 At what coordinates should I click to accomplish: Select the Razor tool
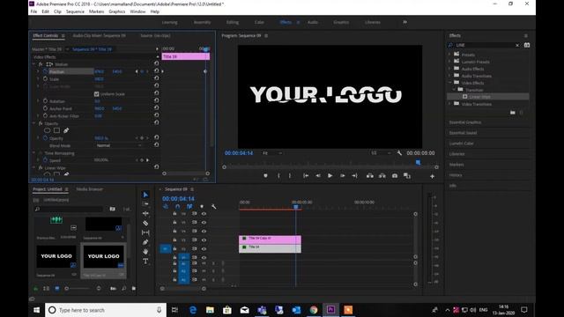coord(145,223)
